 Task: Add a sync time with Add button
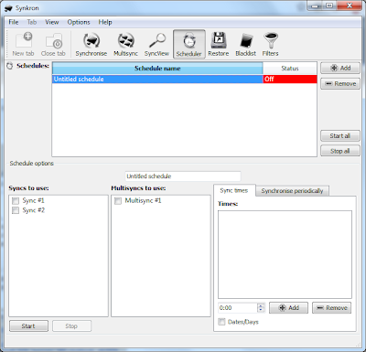(288, 308)
